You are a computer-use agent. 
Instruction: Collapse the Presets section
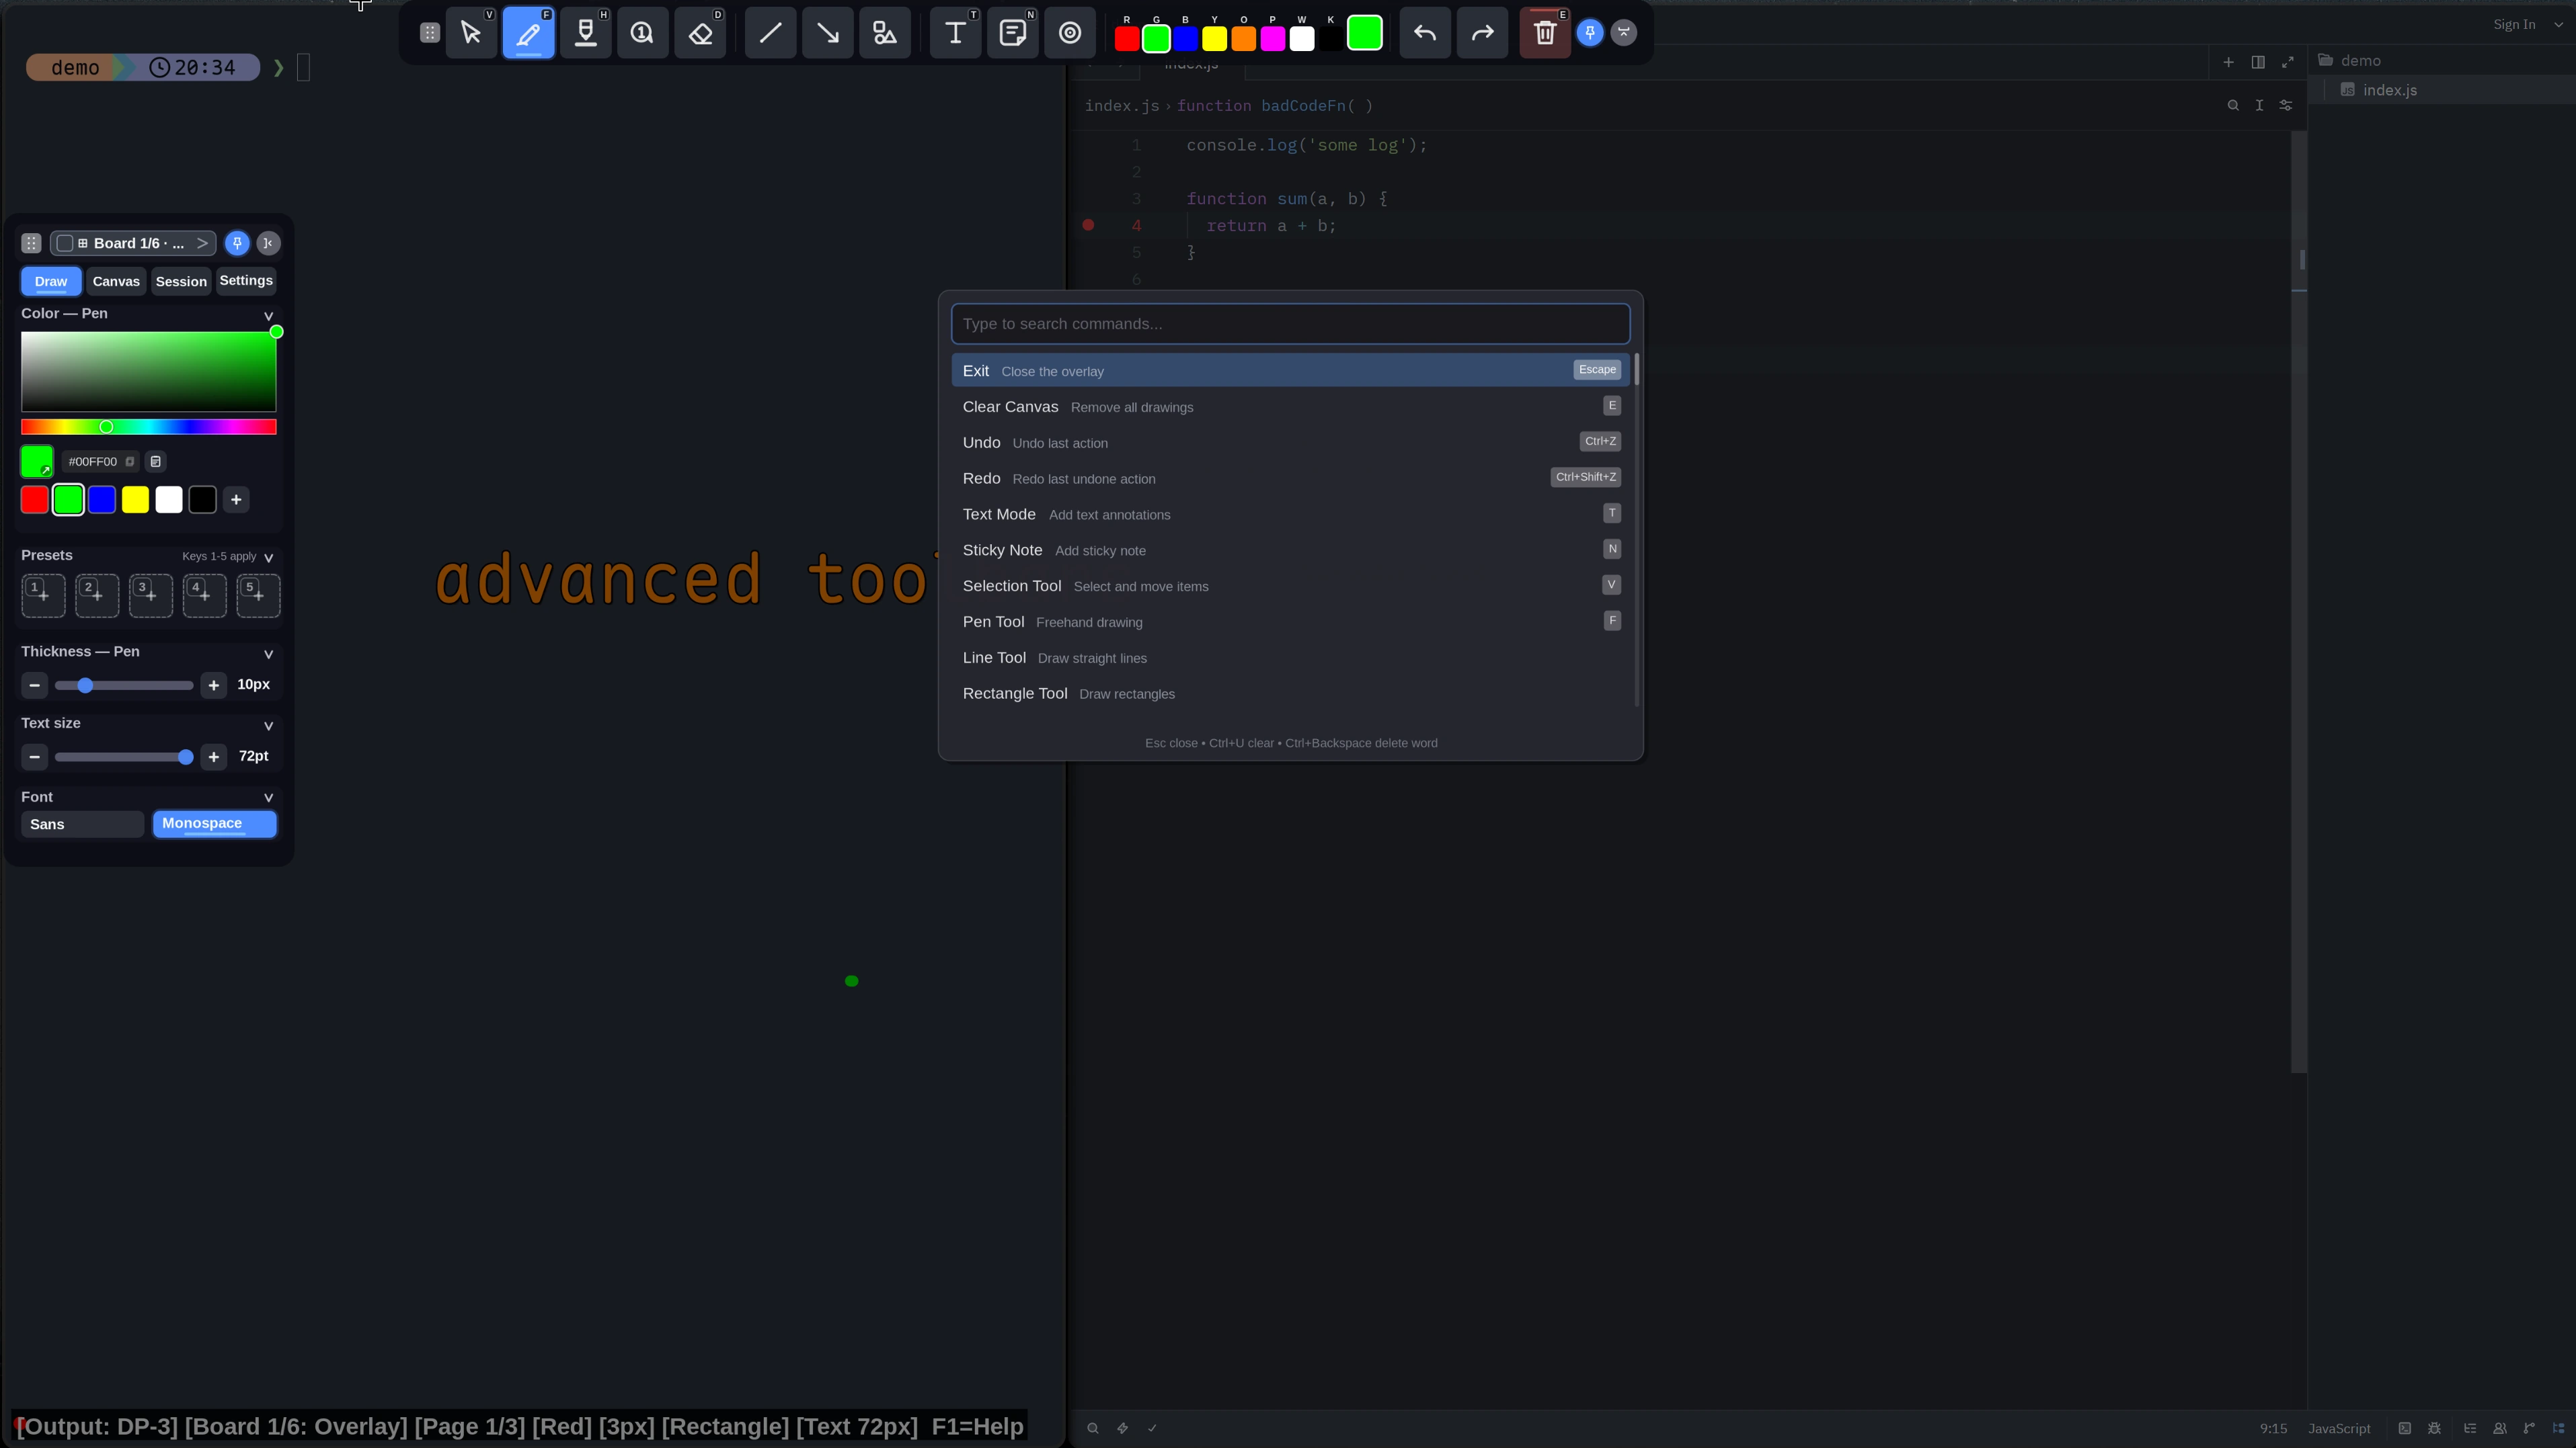[268, 556]
